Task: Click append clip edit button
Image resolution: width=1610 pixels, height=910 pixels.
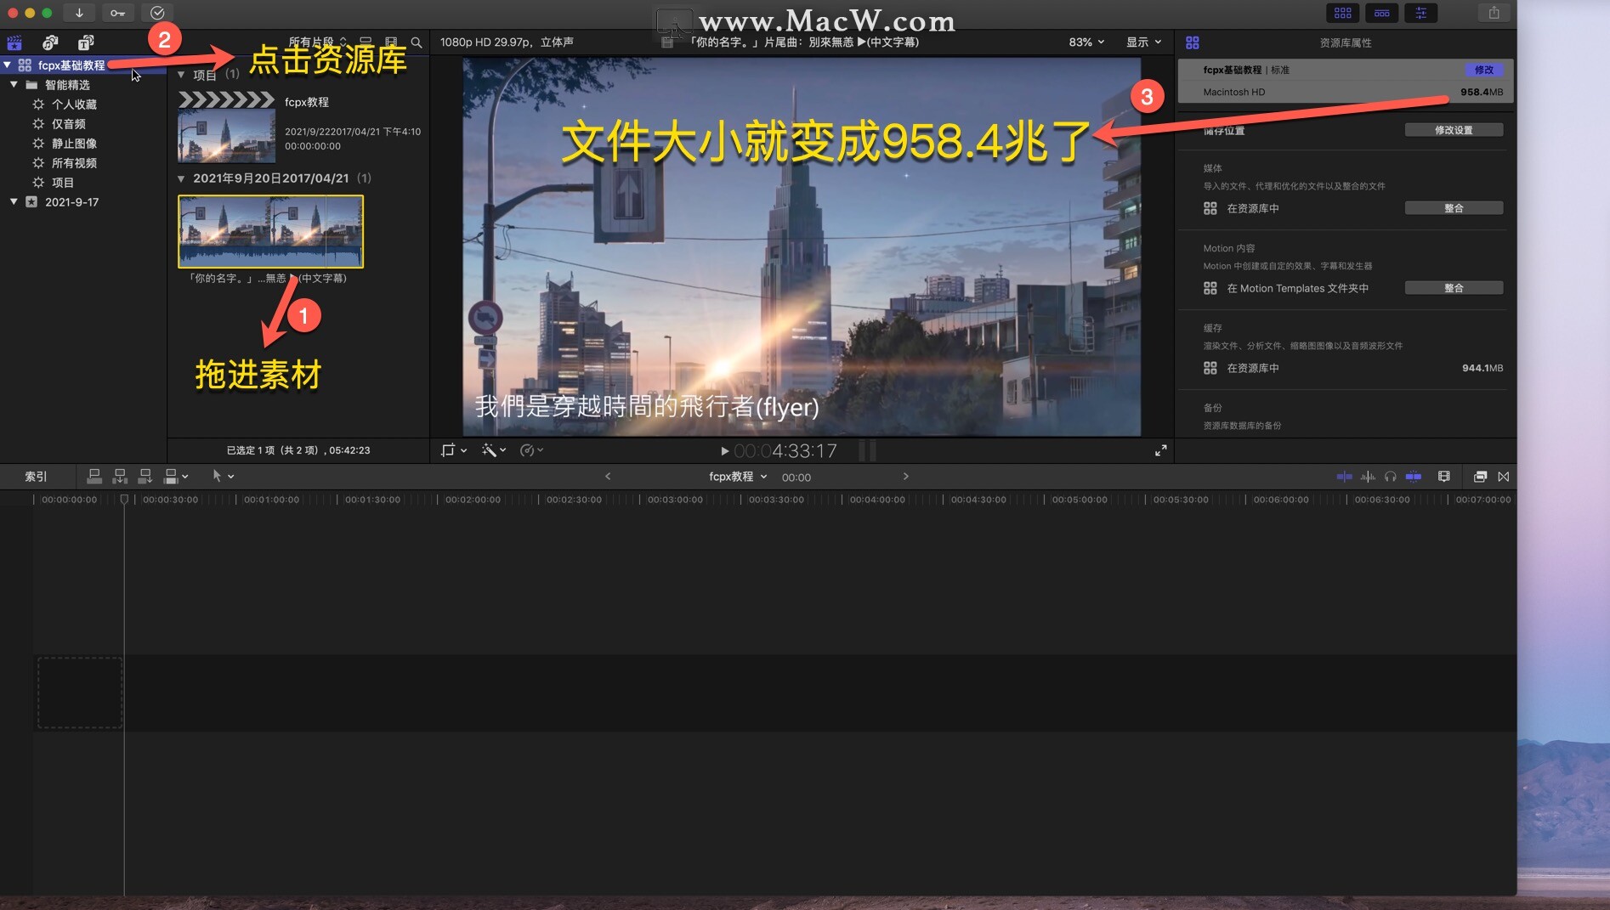Action: click(145, 477)
